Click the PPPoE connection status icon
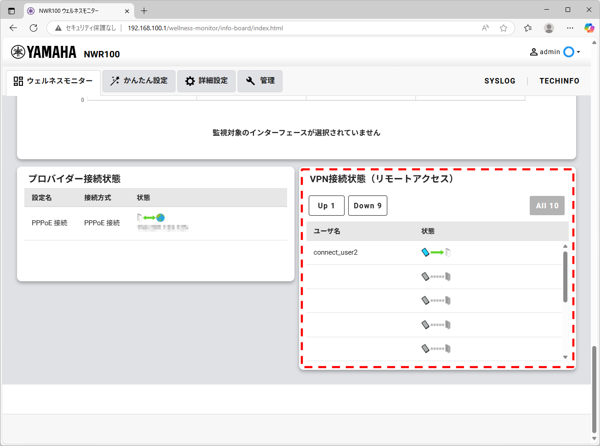 150,217
